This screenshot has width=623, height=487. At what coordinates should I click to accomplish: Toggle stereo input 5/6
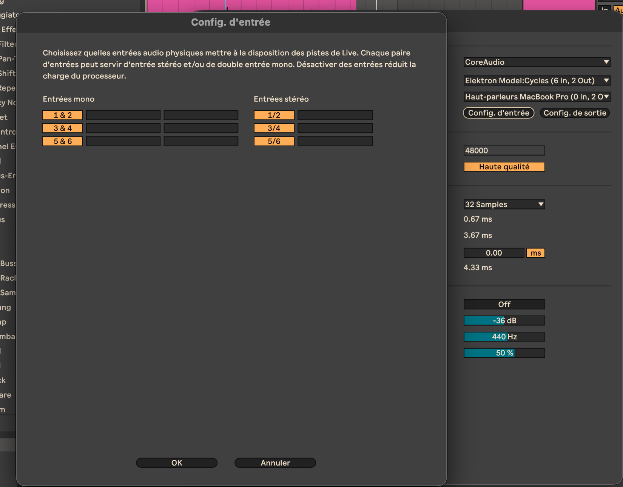pos(274,141)
